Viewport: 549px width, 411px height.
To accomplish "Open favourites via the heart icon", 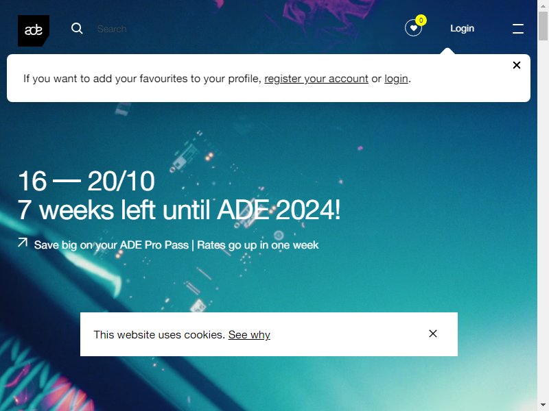I will click(x=413, y=28).
